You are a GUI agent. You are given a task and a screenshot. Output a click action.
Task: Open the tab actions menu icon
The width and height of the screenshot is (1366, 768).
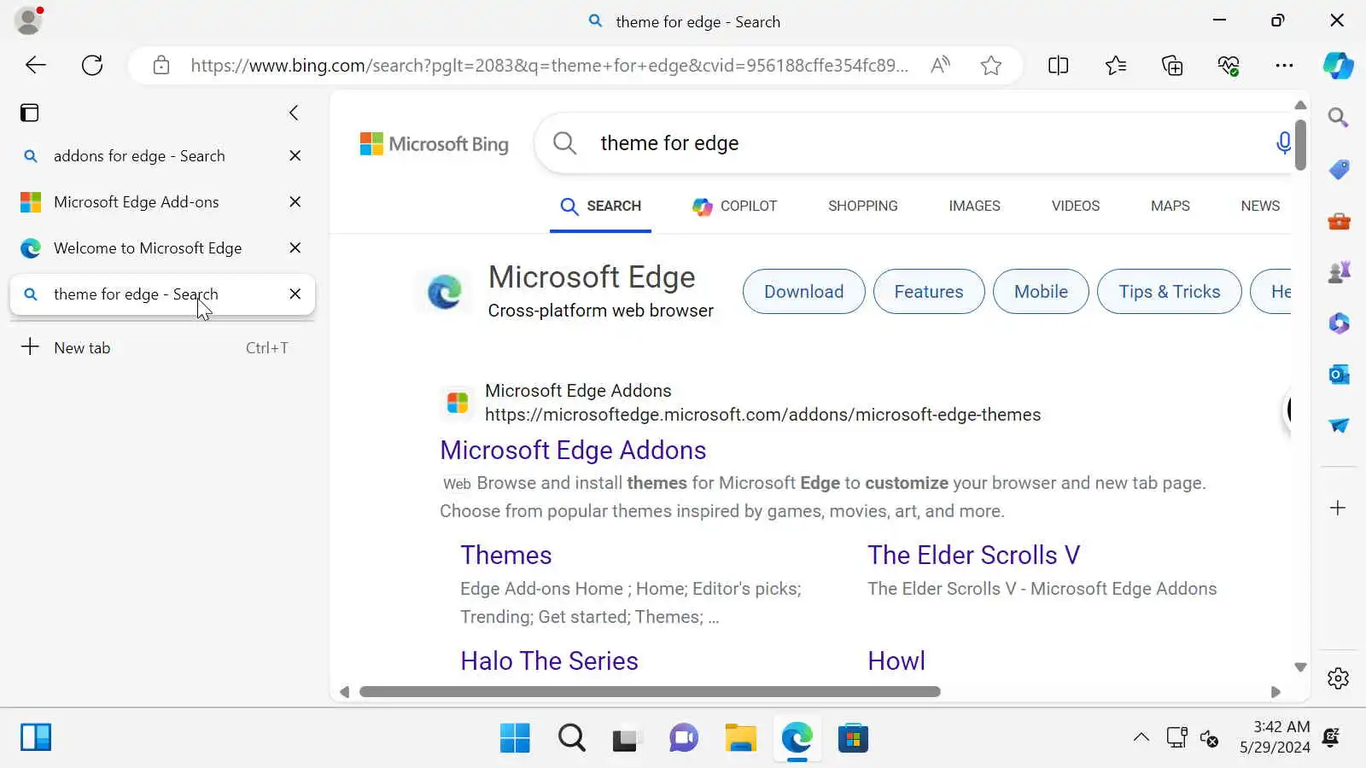point(30,113)
